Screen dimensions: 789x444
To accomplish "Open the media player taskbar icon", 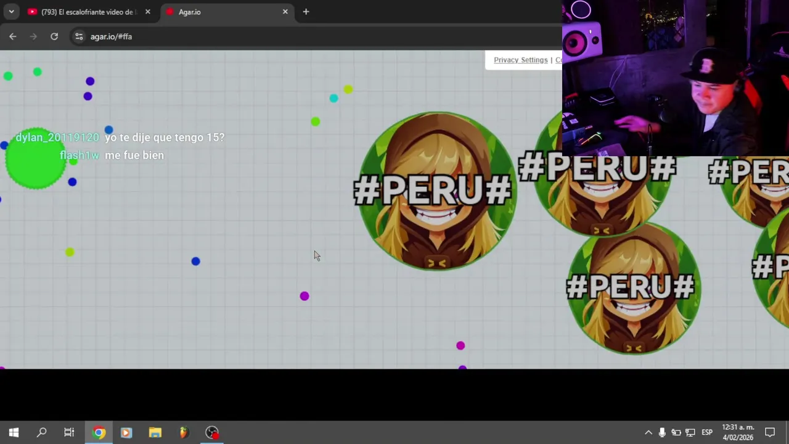I will coord(126,432).
